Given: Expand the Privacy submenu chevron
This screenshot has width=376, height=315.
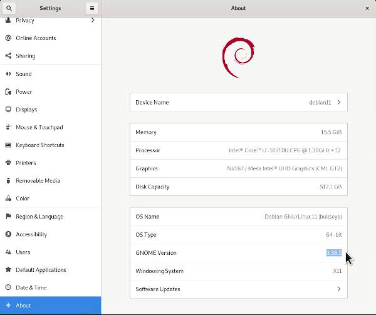Looking at the screenshot, I should tap(93, 21).
